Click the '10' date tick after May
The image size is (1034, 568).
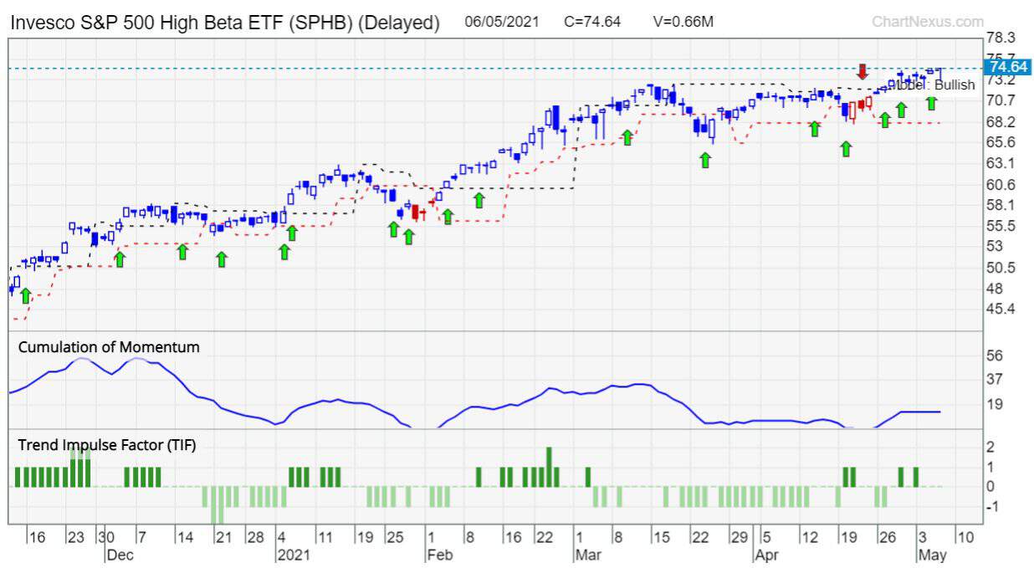(x=964, y=537)
